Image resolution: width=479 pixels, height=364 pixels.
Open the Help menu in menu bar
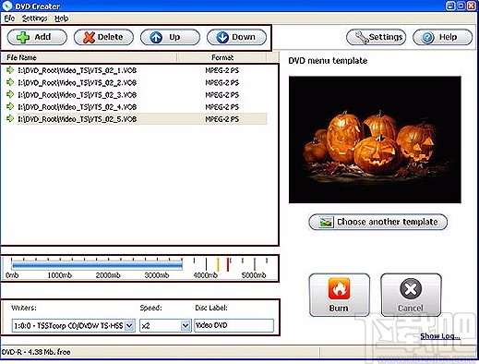click(x=61, y=18)
